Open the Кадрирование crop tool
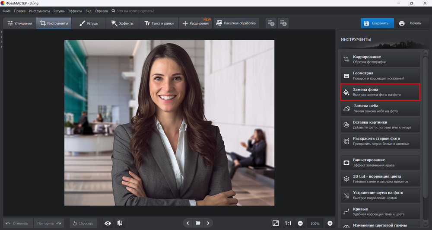Image resolution: width=432 pixels, height=230 pixels. coord(380,60)
